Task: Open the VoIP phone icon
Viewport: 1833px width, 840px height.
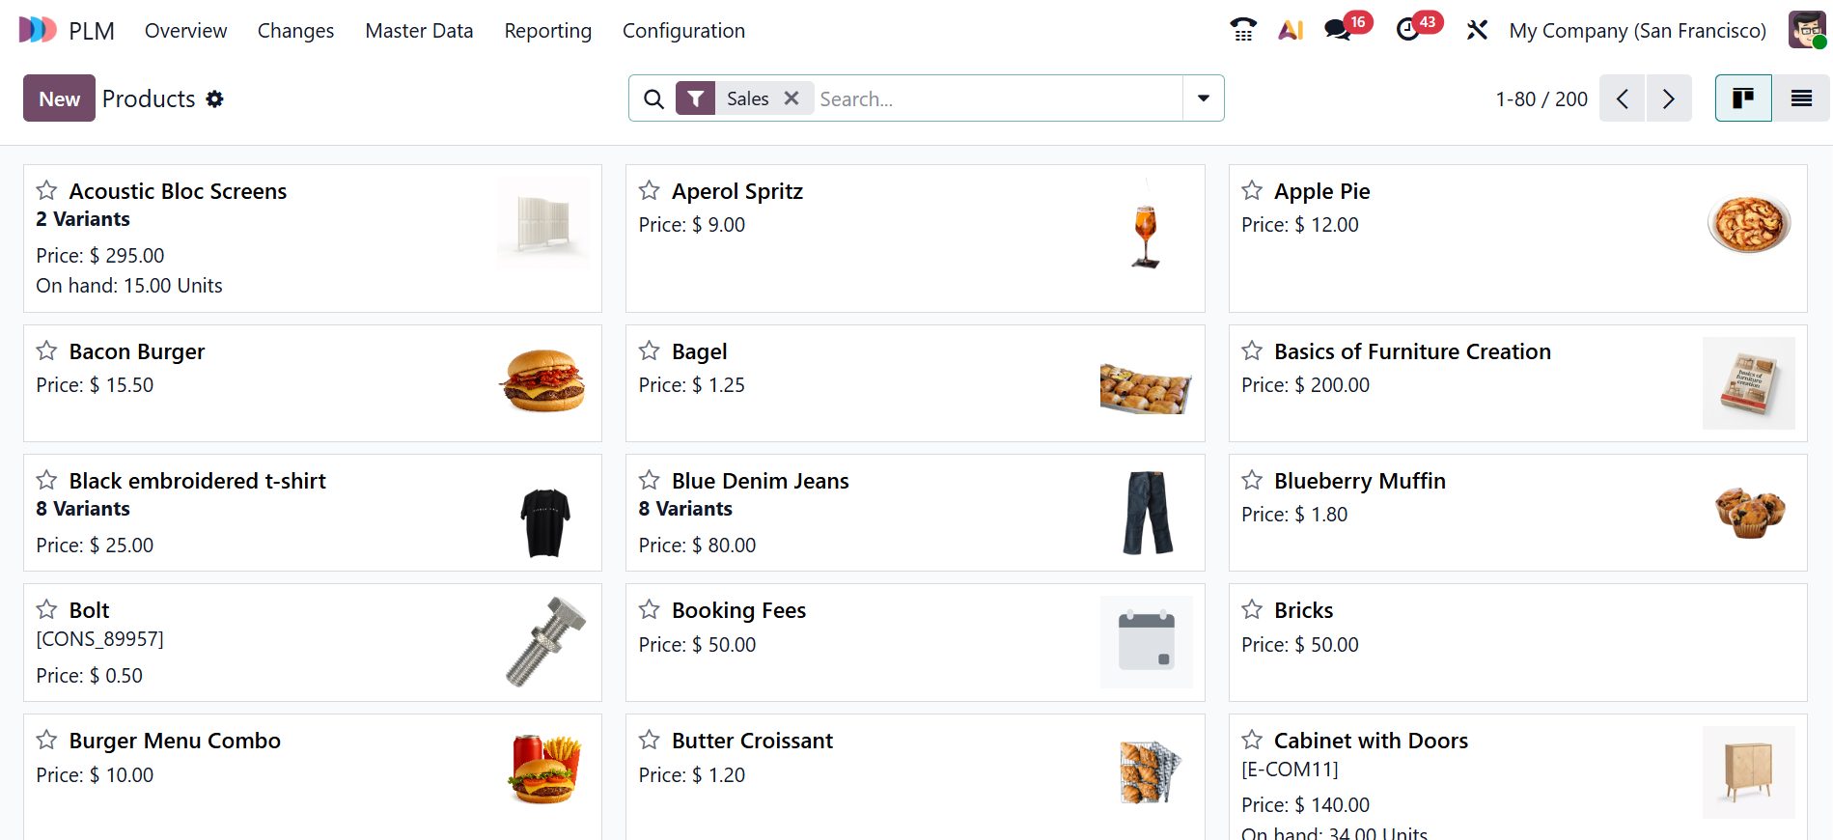Action: 1243,30
